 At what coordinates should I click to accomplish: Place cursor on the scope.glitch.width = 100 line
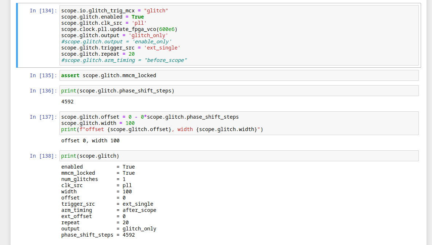(98, 123)
